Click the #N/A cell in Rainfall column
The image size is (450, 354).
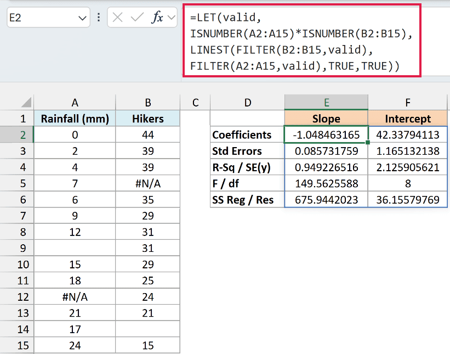(75, 296)
